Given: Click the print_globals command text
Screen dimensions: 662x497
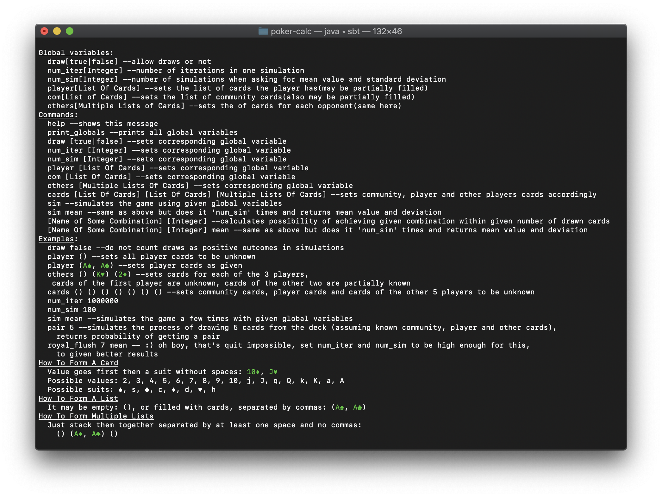Looking at the screenshot, I should [76, 133].
